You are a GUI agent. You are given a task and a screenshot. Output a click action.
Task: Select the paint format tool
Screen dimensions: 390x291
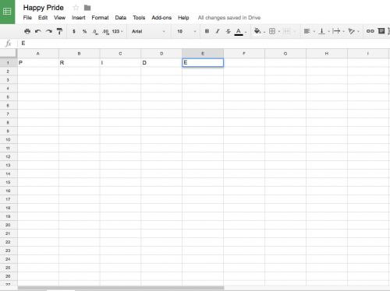click(x=59, y=31)
